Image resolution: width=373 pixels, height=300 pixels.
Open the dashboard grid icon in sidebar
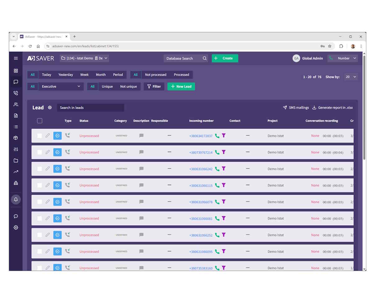coord(16,71)
